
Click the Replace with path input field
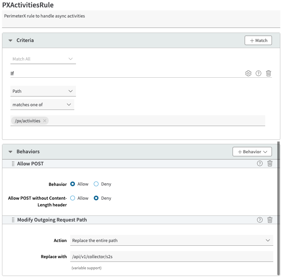pos(171,256)
